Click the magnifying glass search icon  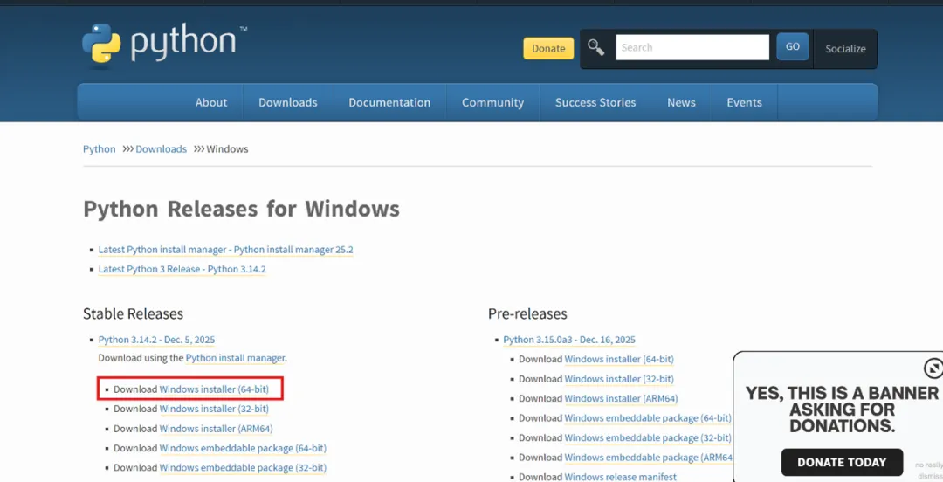596,47
